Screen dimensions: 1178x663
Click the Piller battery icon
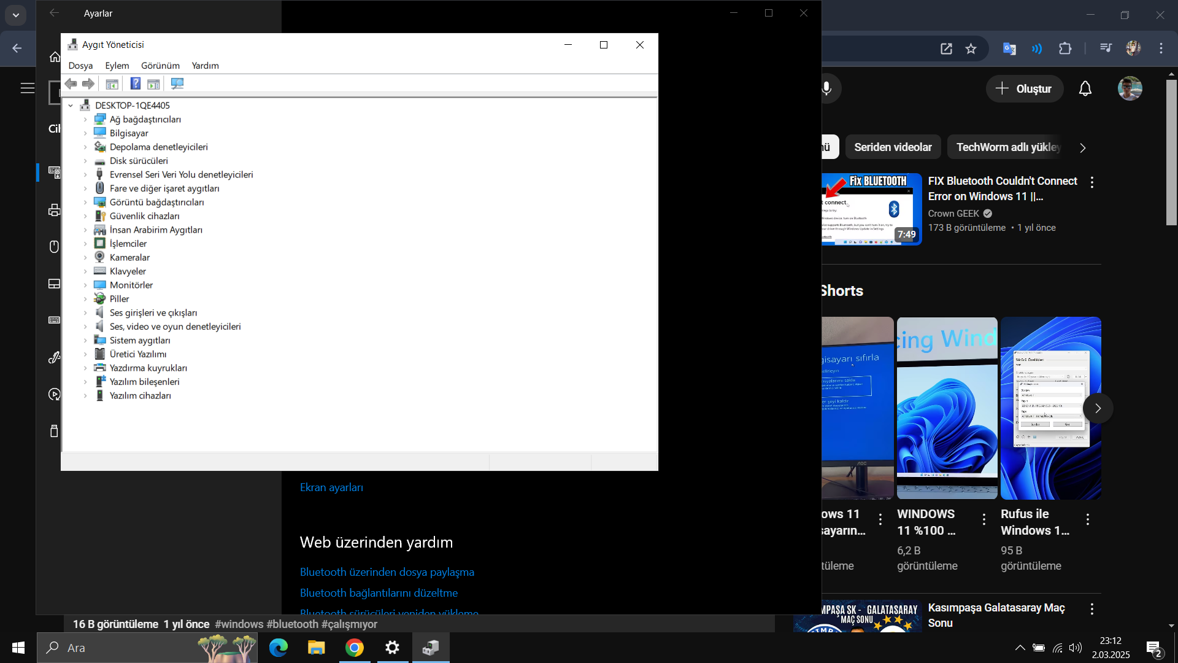click(x=99, y=299)
